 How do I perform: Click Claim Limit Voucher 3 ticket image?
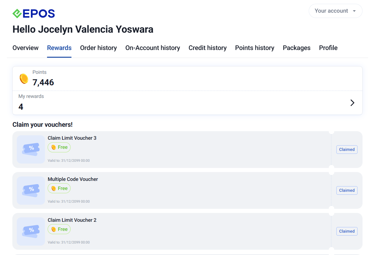tap(31, 149)
